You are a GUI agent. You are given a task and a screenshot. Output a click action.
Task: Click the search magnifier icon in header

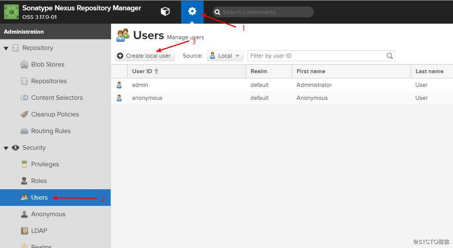pyautogui.click(x=218, y=12)
